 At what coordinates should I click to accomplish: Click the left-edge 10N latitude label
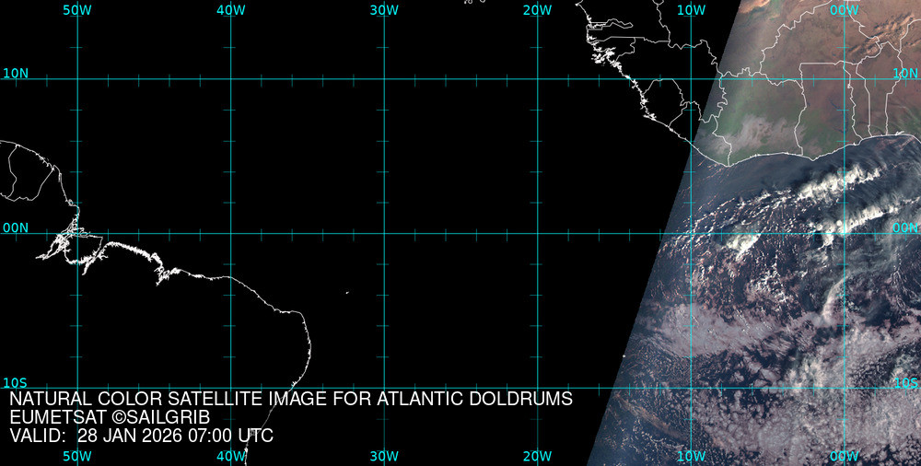click(x=16, y=73)
